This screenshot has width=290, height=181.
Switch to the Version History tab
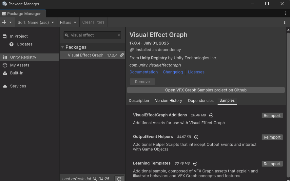pos(168,101)
